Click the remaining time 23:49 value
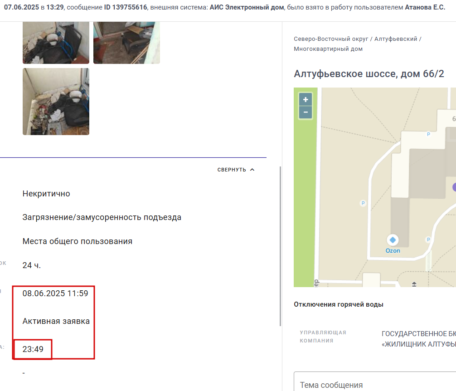 [x=33, y=349]
